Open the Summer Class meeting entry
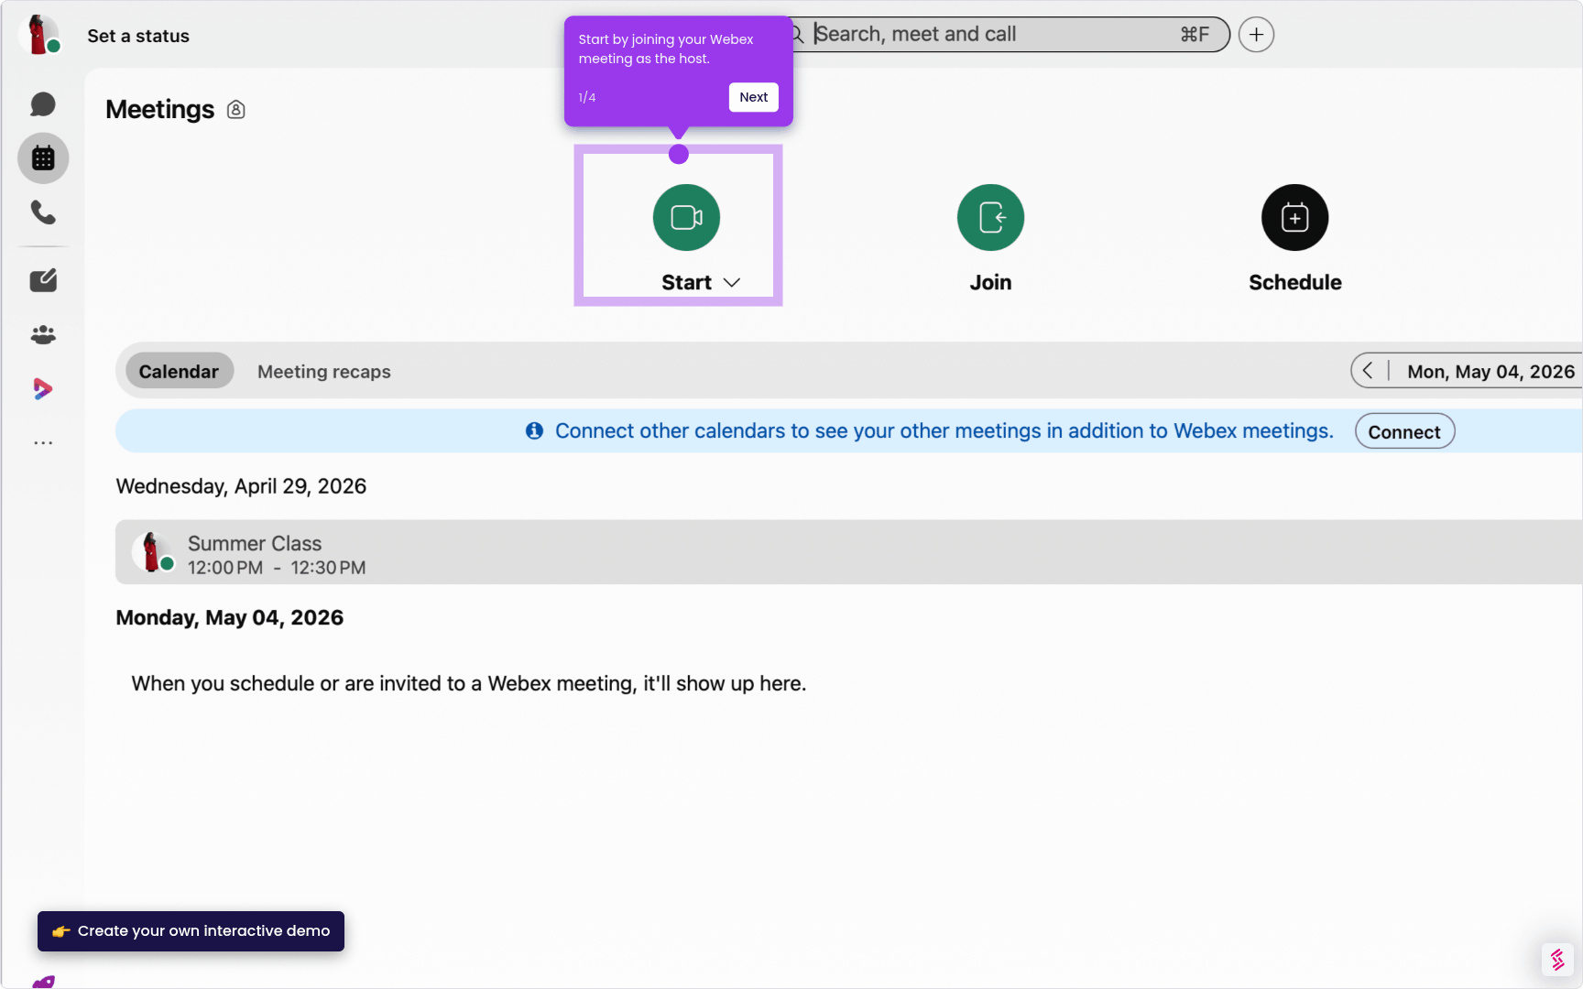Image resolution: width=1583 pixels, height=989 pixels. point(848,552)
